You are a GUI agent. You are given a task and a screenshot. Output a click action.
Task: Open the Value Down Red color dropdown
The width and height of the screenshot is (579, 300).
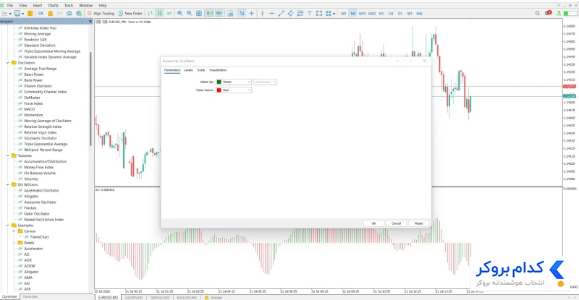tap(234, 90)
